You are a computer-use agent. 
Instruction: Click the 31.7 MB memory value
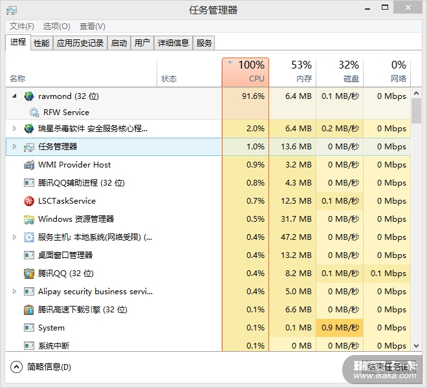pyautogui.click(x=296, y=219)
